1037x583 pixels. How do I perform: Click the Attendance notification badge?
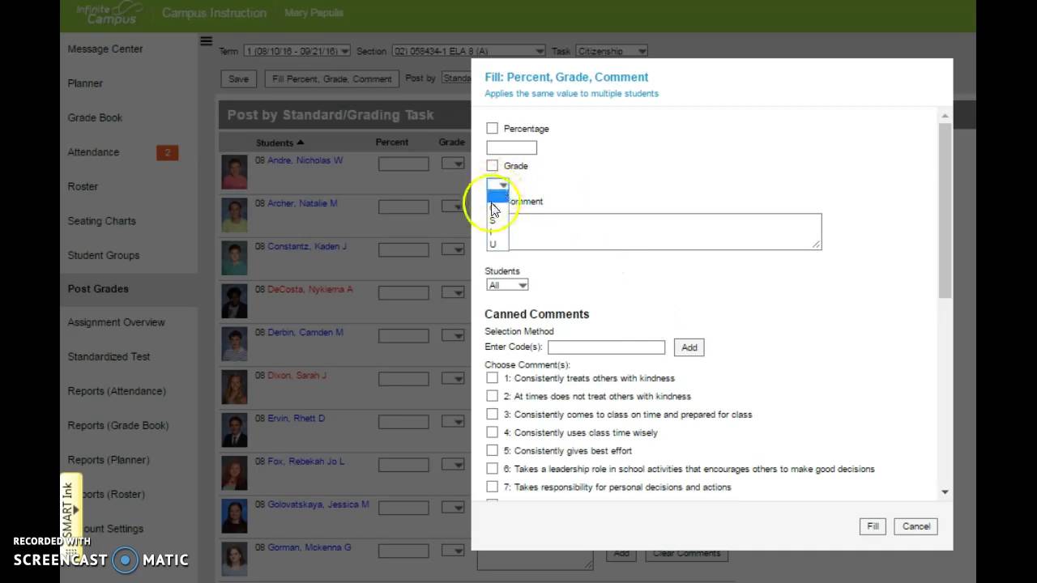coord(167,152)
